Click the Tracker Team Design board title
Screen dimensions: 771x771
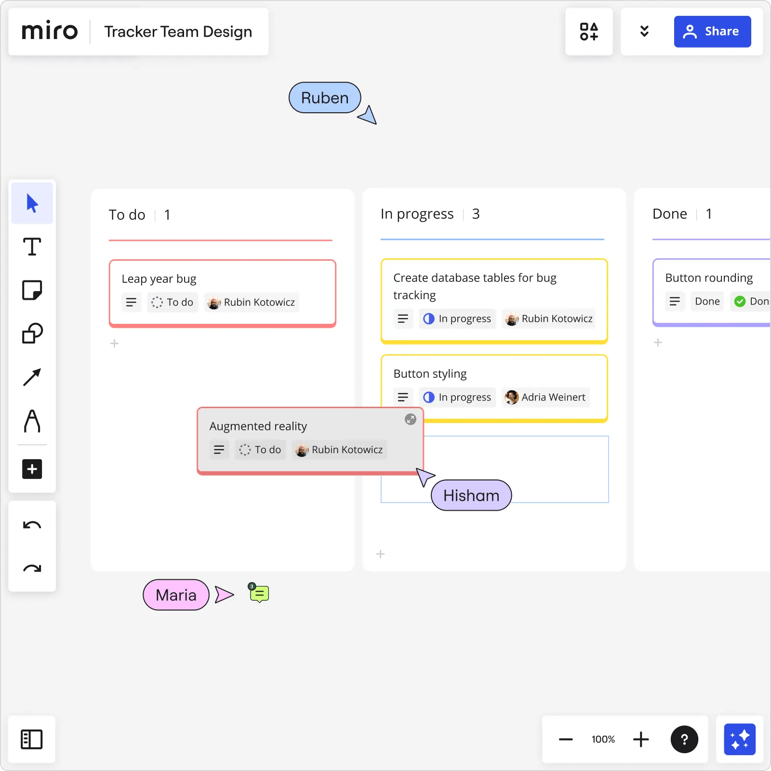coord(178,31)
